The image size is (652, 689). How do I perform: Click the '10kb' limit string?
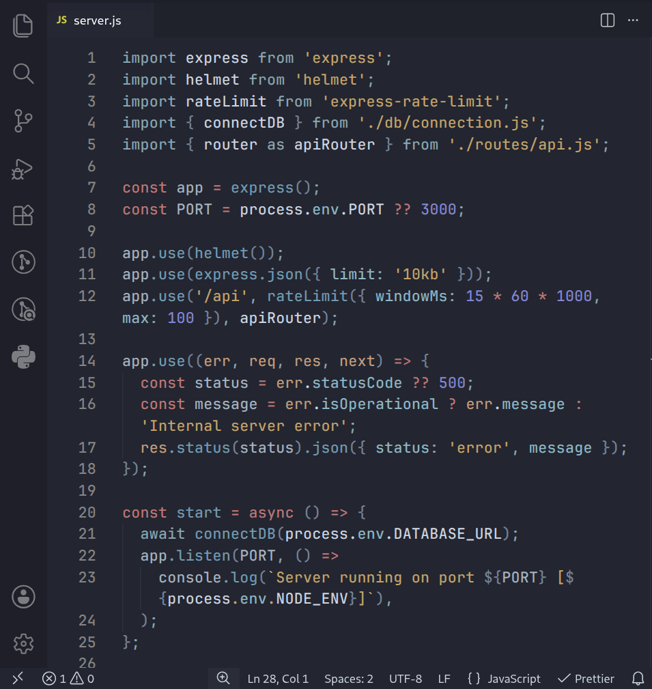(421, 275)
